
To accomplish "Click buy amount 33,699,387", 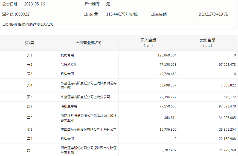I will click(168, 85).
